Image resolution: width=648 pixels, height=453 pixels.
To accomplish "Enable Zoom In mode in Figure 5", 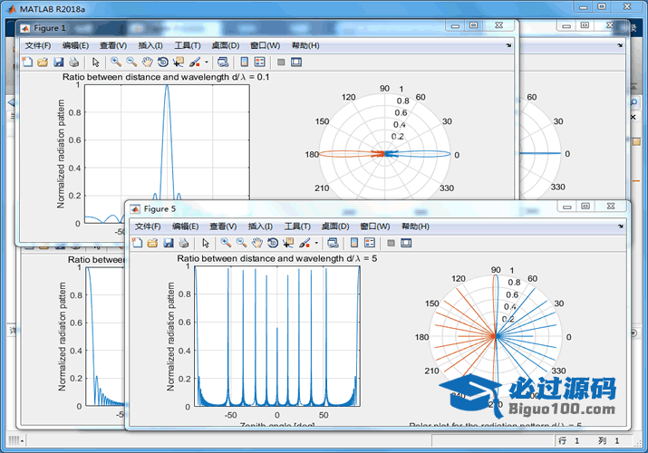I will (226, 243).
